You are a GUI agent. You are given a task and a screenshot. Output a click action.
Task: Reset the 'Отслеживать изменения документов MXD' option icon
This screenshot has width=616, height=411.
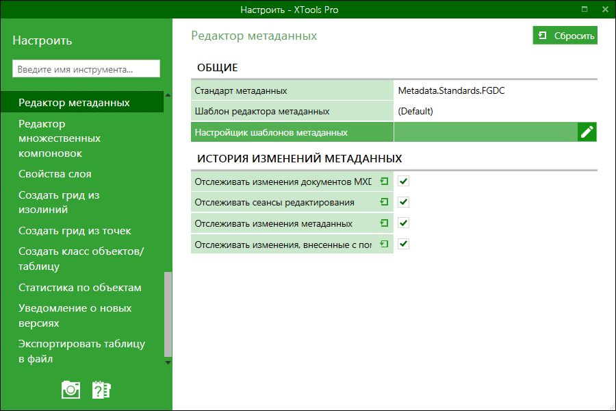(x=384, y=182)
